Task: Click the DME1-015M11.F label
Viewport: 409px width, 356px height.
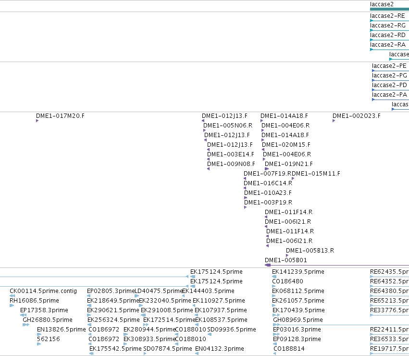Action: [x=316, y=174]
